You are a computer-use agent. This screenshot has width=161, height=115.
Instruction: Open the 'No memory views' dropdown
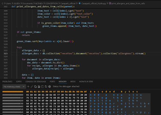coord(14,87)
